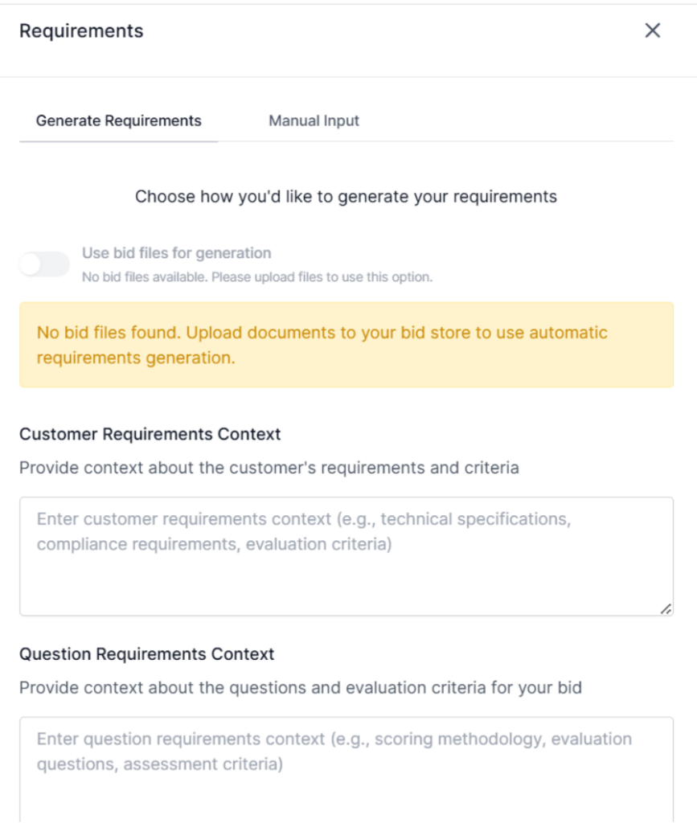The image size is (697, 823).
Task: Click the Customer Requirements Context field label
Action: (x=150, y=434)
